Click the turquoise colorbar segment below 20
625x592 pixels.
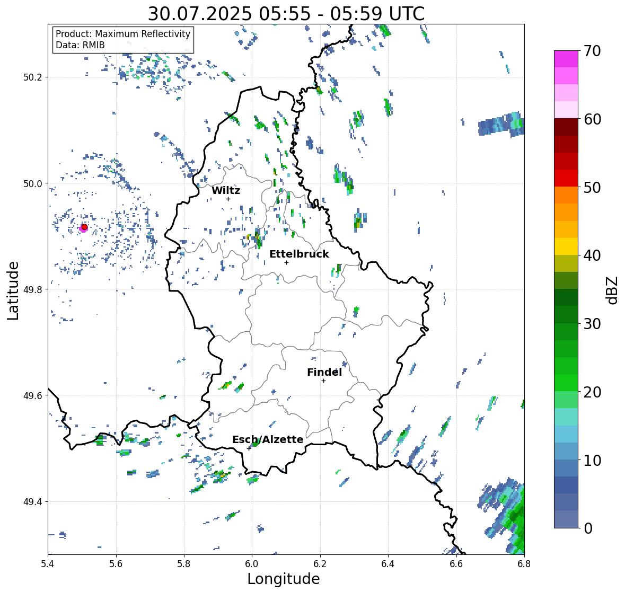[566, 417]
